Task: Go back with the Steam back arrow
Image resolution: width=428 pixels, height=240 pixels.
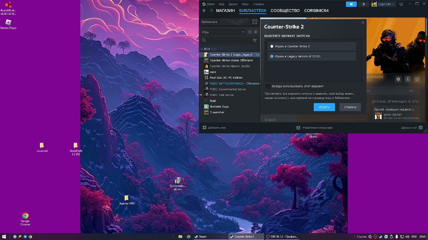Action: coord(204,11)
